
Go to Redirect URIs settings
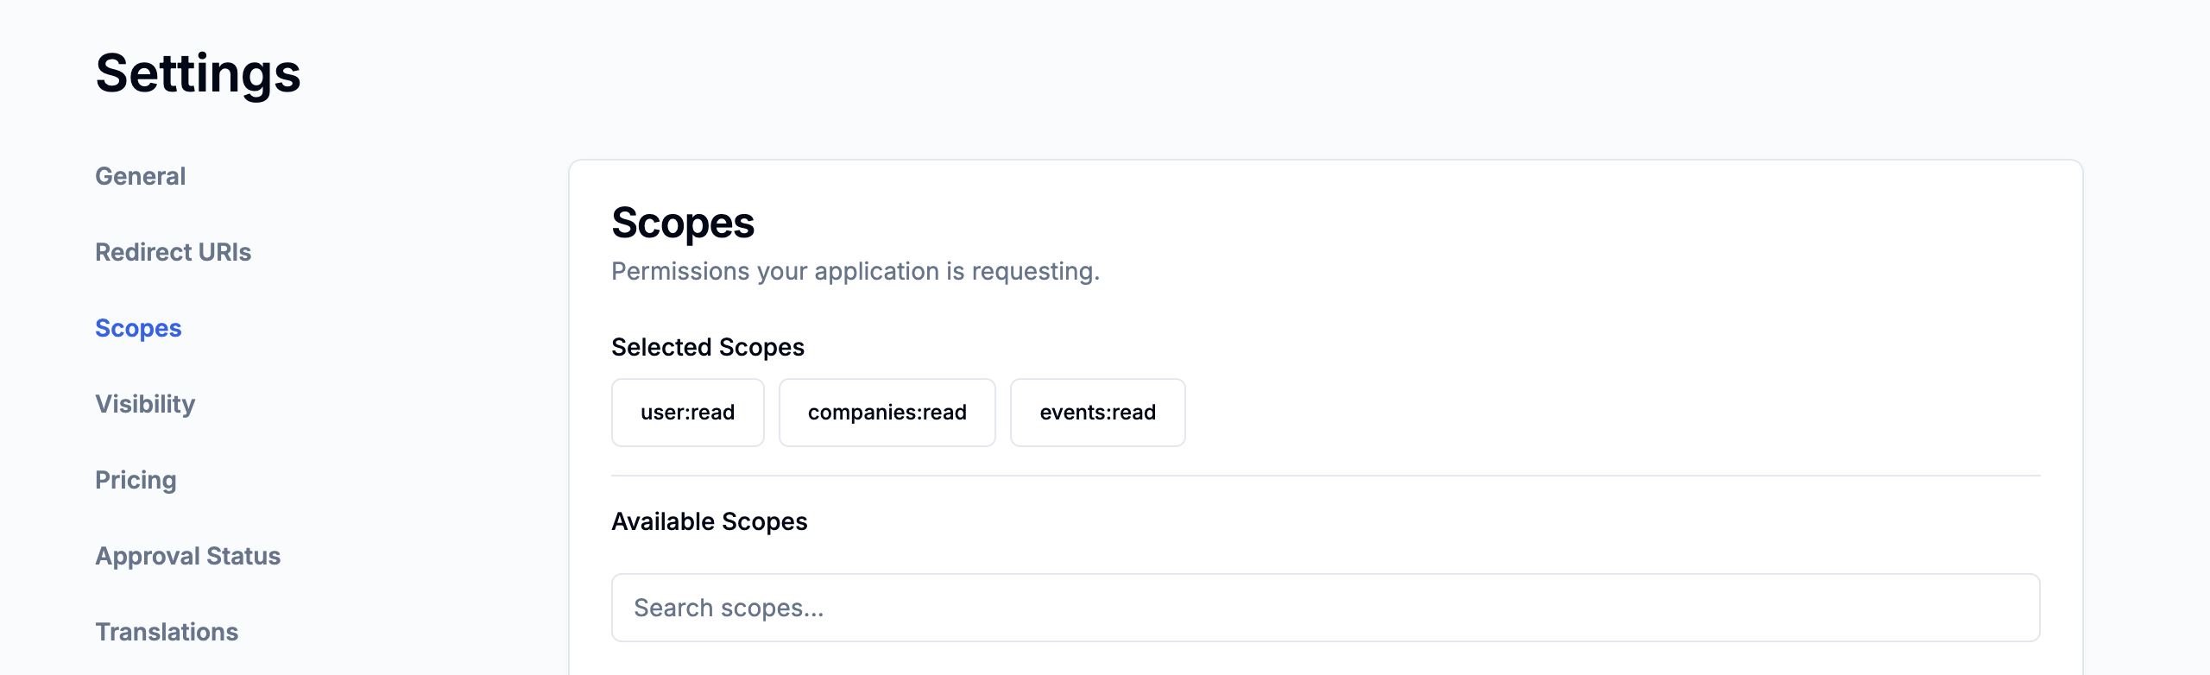(173, 252)
